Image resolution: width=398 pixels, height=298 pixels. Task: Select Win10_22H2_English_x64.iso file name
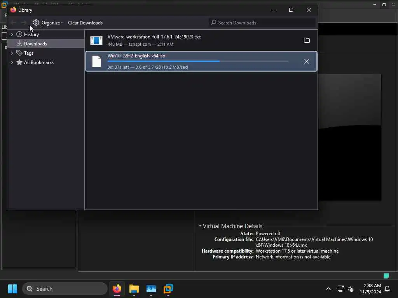pos(136,56)
